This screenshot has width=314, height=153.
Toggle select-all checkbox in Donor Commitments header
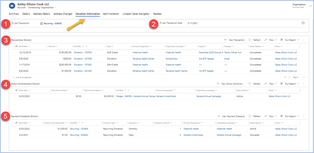tap(17, 90)
